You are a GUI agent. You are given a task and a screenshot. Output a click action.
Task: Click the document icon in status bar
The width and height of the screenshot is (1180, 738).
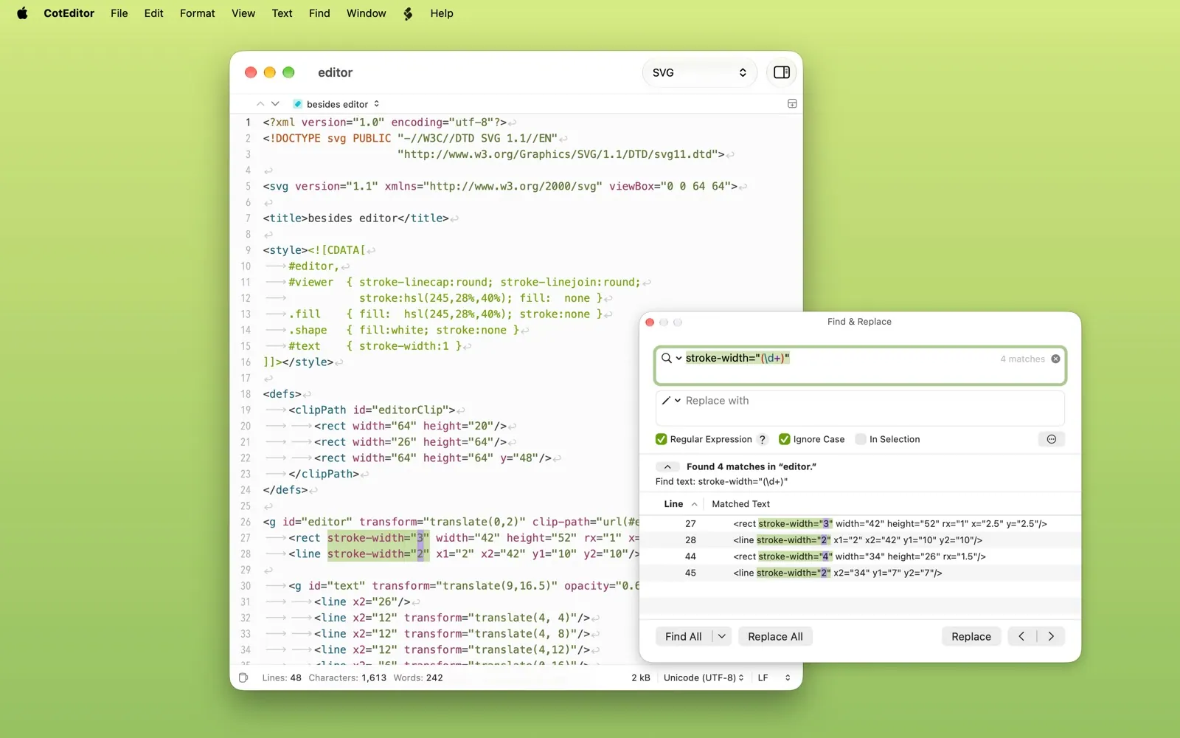tap(243, 677)
